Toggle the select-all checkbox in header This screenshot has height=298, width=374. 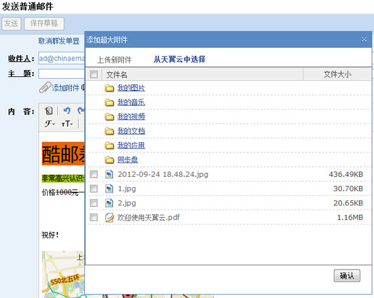pyautogui.click(x=94, y=74)
